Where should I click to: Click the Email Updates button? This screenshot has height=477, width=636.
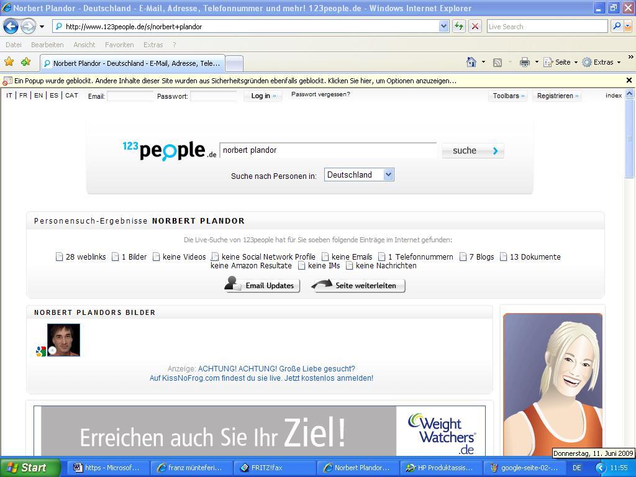[x=262, y=284]
